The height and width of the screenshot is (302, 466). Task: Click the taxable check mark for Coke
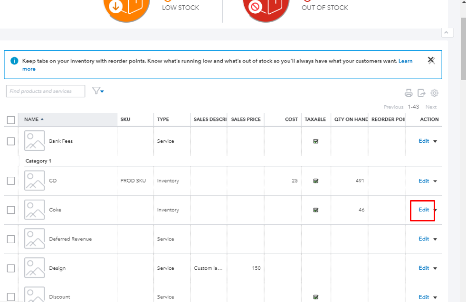[315, 210]
